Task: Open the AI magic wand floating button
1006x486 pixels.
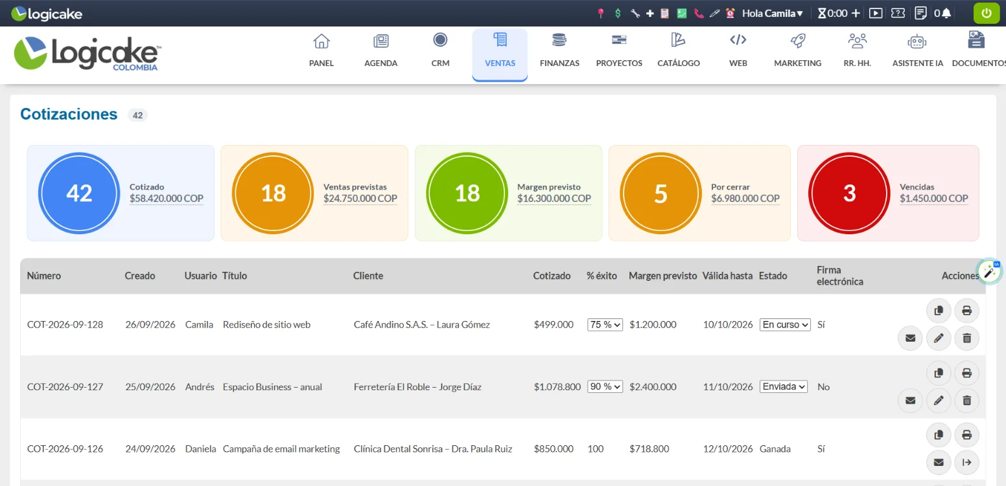Action: point(989,272)
